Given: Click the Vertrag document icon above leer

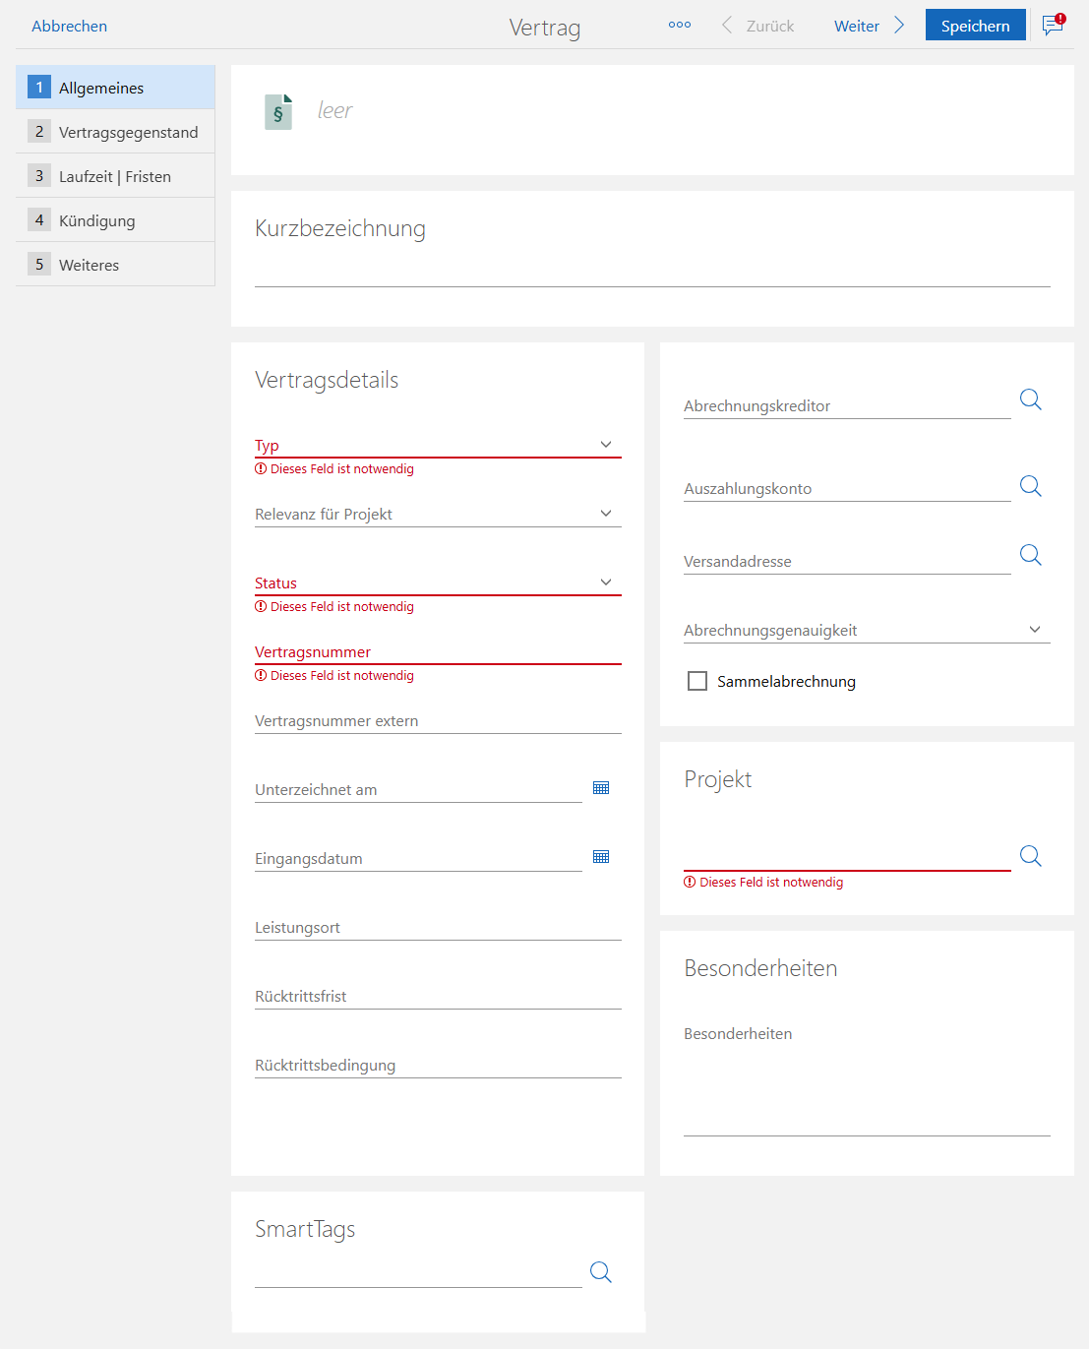Looking at the screenshot, I should coord(278,111).
